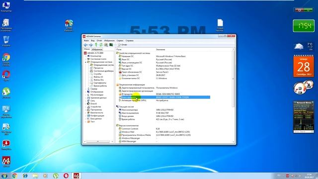Collapse the Операционная система tree node
This screenshot has width=318, height=179.
85,62
